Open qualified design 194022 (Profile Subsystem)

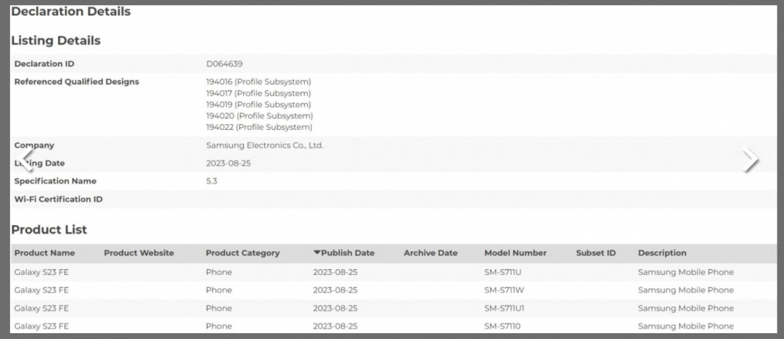259,127
